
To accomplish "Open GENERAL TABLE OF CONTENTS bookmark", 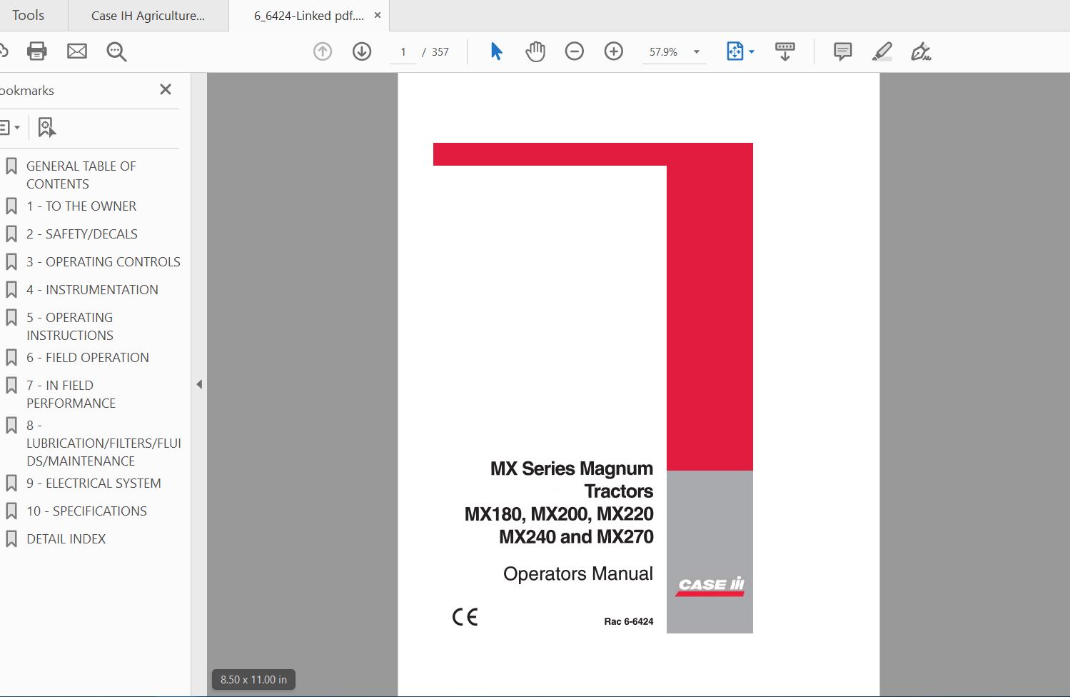I will [x=81, y=175].
